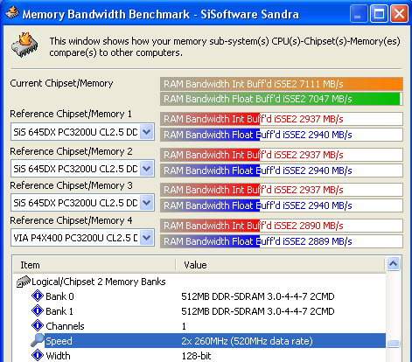The height and width of the screenshot is (362, 412).
Task: Open the Reference Chipset/Memory 1 dropdown arrow
Action: [x=147, y=132]
